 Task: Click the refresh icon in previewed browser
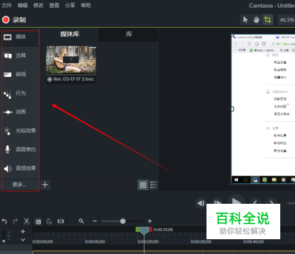pyautogui.click(x=250, y=44)
